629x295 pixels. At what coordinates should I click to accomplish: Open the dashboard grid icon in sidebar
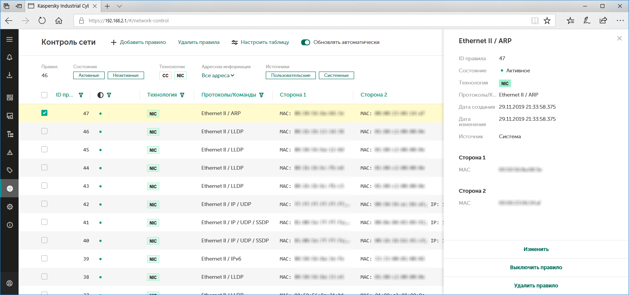pos(9,97)
